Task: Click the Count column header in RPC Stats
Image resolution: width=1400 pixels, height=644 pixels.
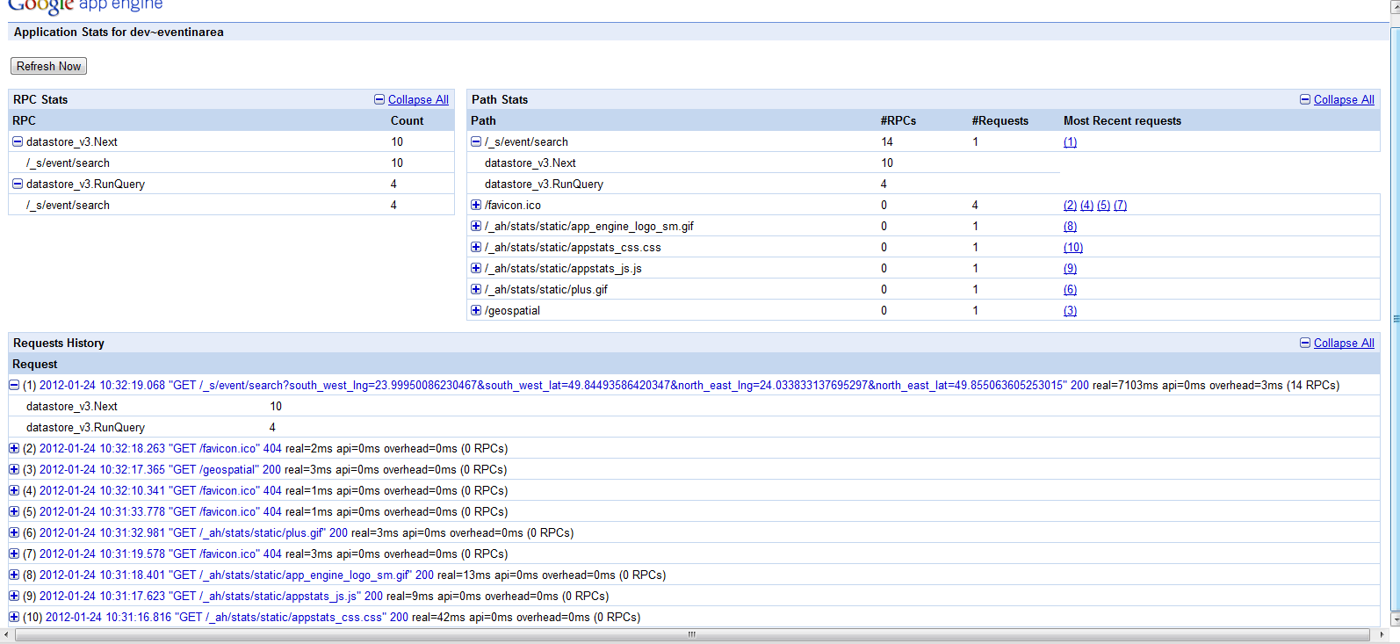Action: coord(407,120)
